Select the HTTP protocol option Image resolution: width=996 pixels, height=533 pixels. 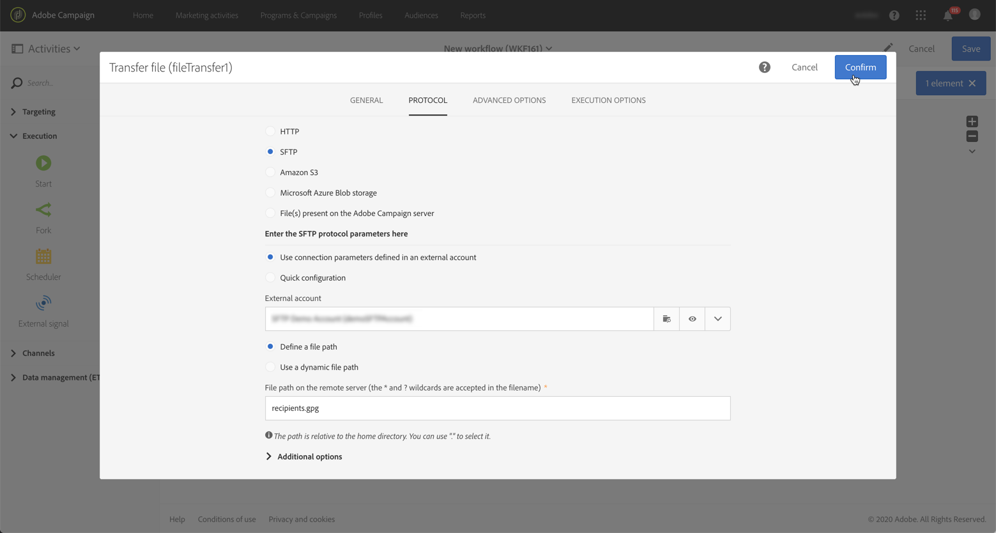tap(270, 131)
